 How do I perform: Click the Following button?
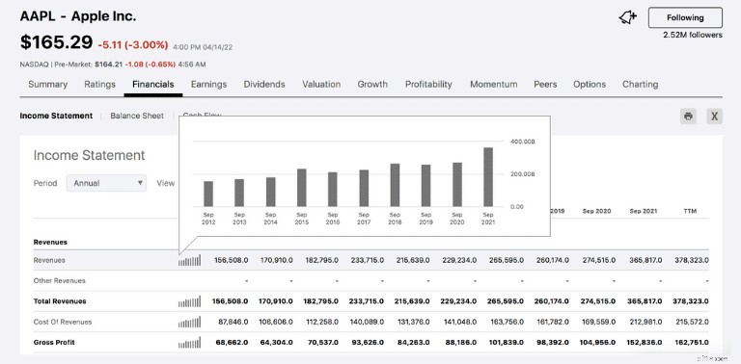coord(685,18)
